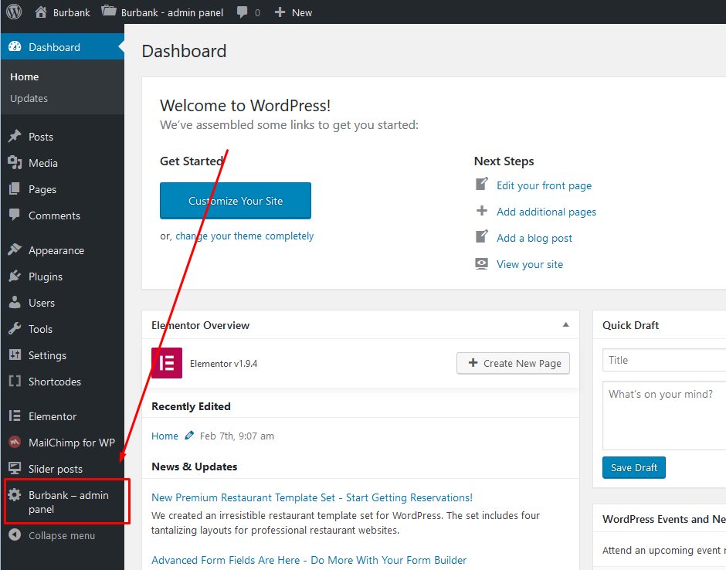Click the WordPress logo in admin bar
Screen dimensions: 726x570
14,12
